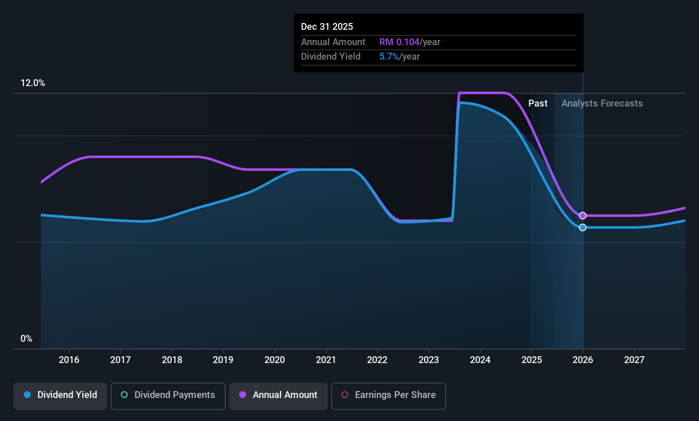Click the 2018 x-axis label
699x421 pixels.
172,360
